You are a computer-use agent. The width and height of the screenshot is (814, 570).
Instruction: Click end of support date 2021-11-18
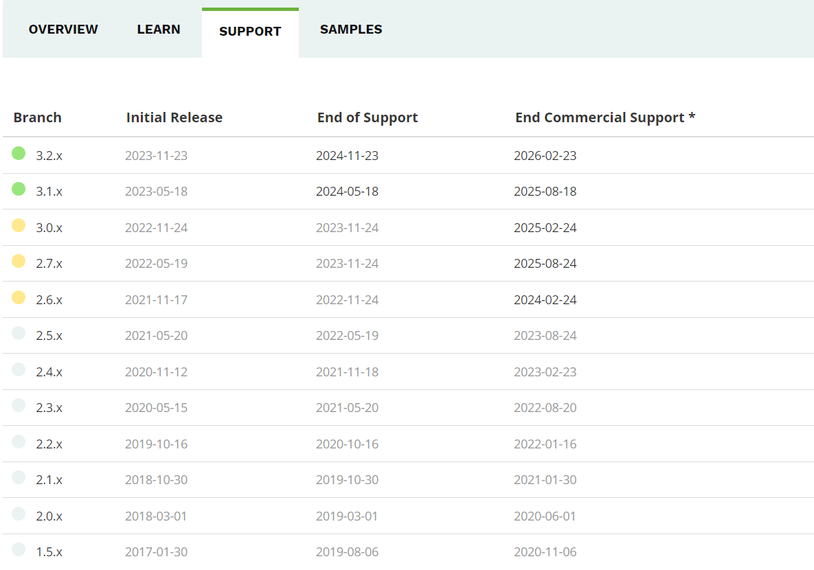coord(348,372)
